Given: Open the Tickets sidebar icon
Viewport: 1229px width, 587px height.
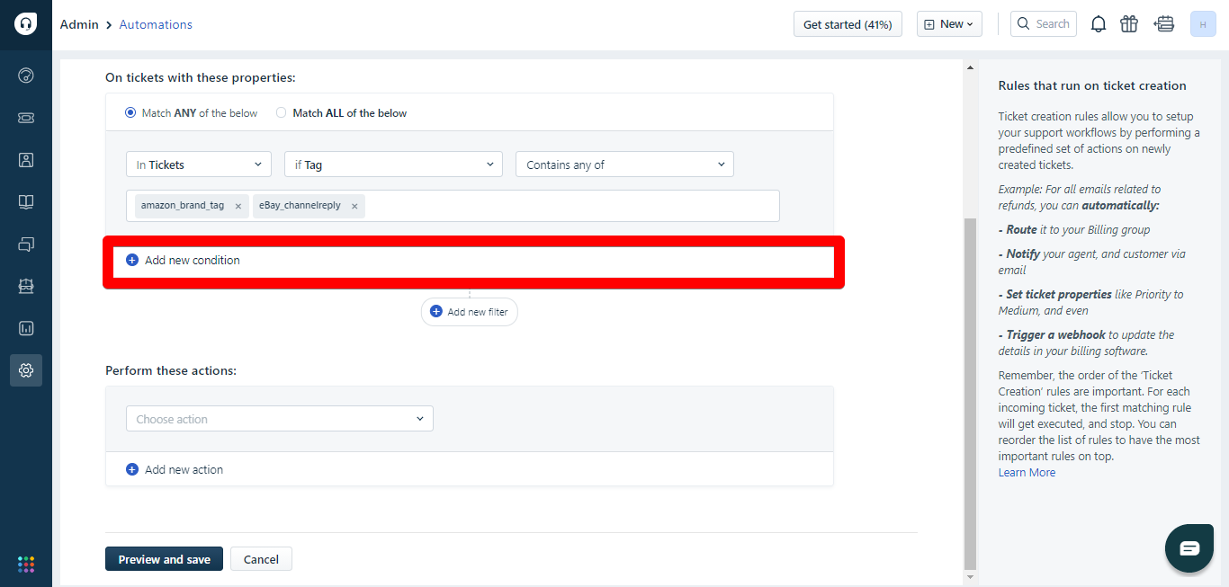Looking at the screenshot, I should (26, 118).
